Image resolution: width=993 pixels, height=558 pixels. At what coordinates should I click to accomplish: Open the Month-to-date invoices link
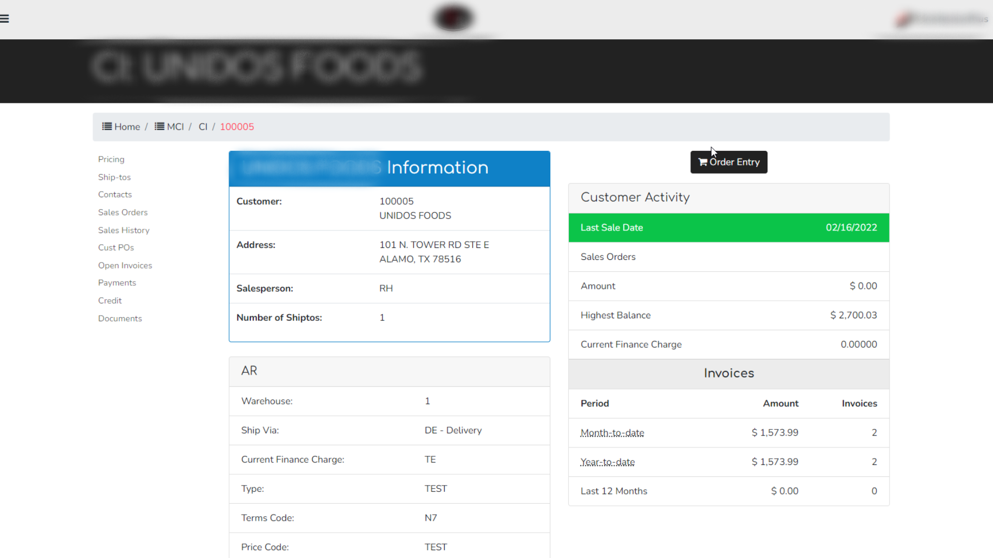612,432
